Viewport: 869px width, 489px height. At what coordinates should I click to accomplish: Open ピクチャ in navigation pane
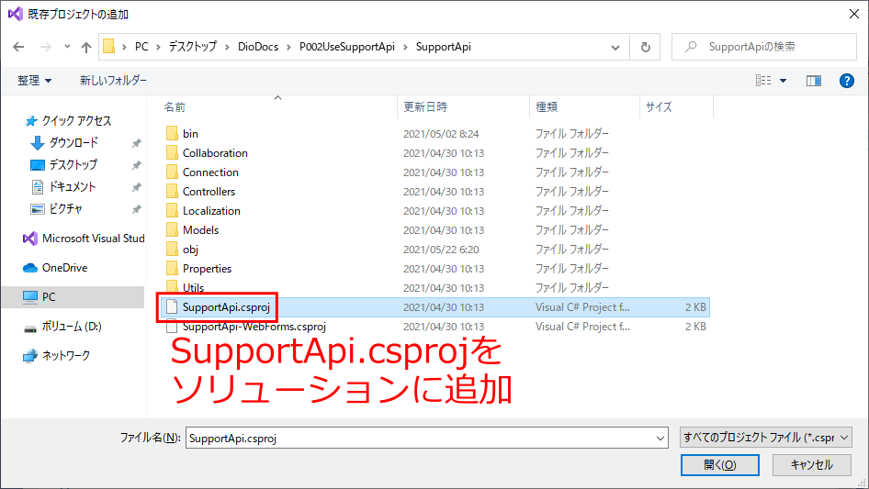coord(65,209)
